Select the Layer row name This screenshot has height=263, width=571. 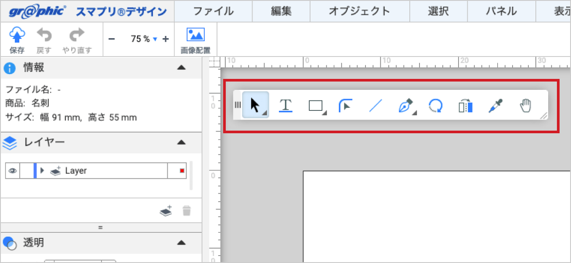[x=76, y=171]
